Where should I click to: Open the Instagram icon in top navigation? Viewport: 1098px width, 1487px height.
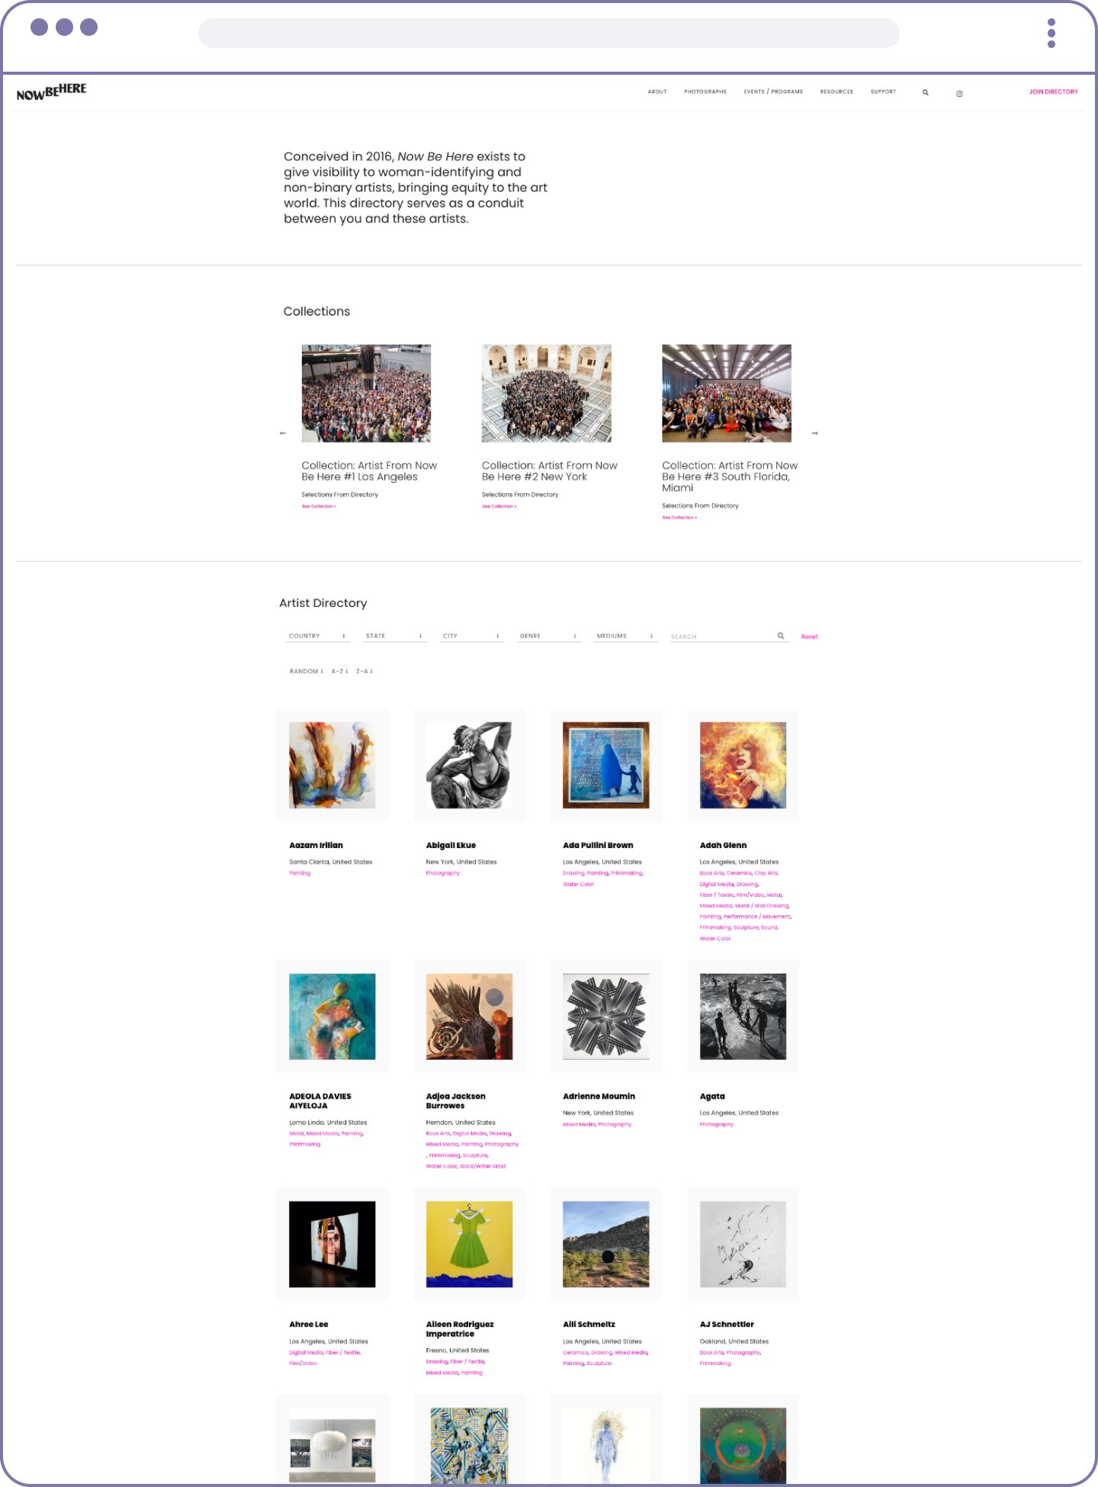point(959,93)
